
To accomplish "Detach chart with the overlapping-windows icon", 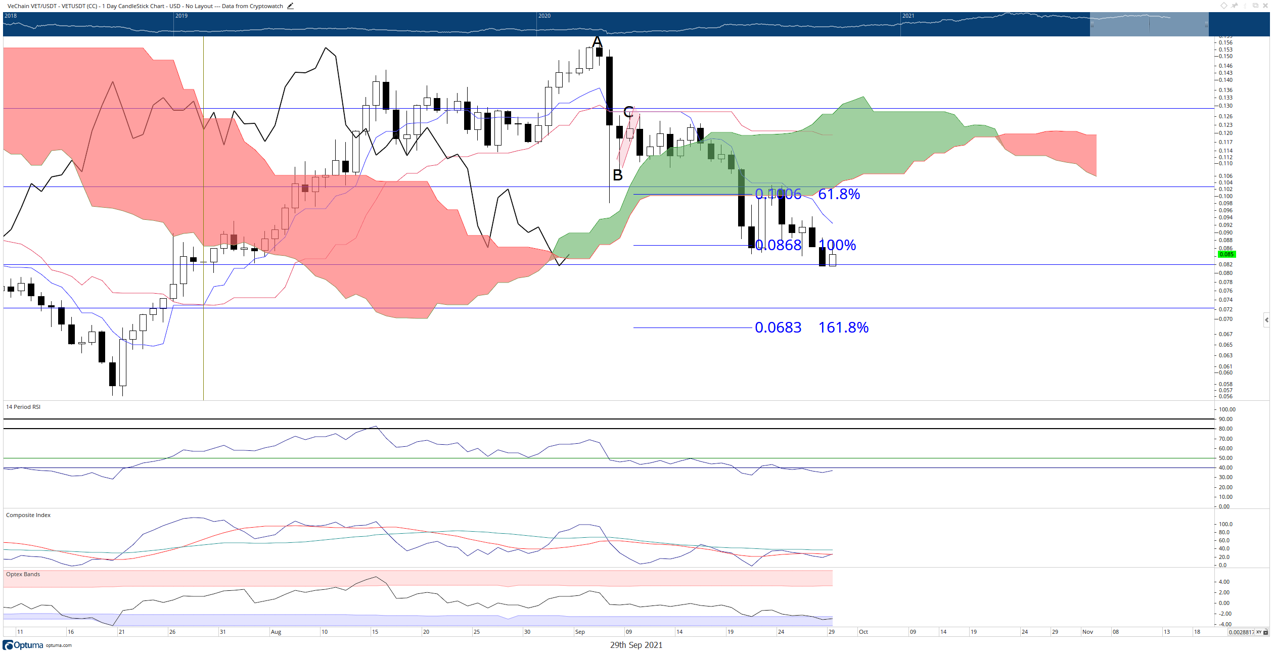I will [1255, 6].
